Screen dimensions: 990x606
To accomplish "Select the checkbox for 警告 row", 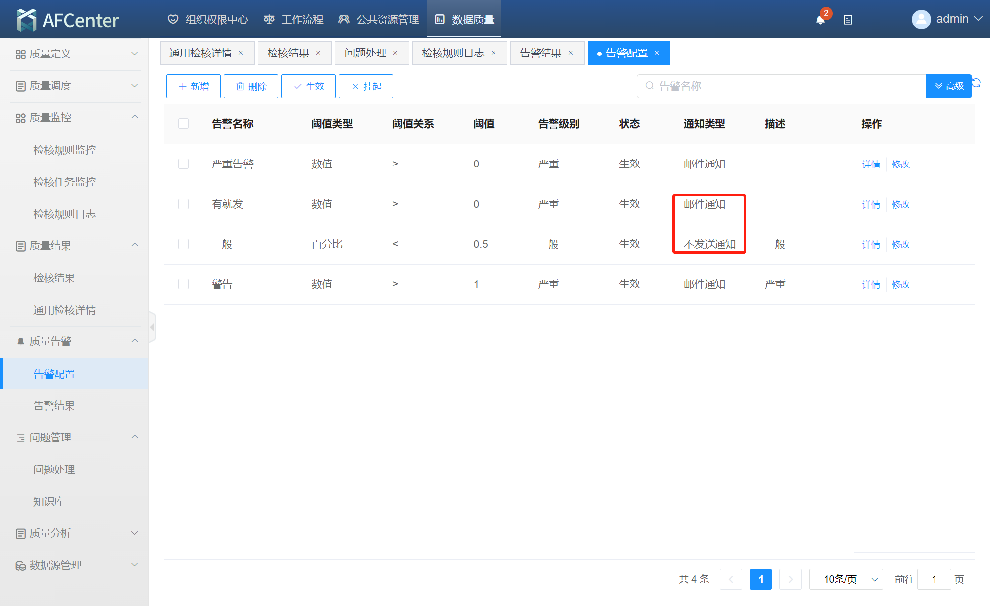I will click(x=183, y=284).
